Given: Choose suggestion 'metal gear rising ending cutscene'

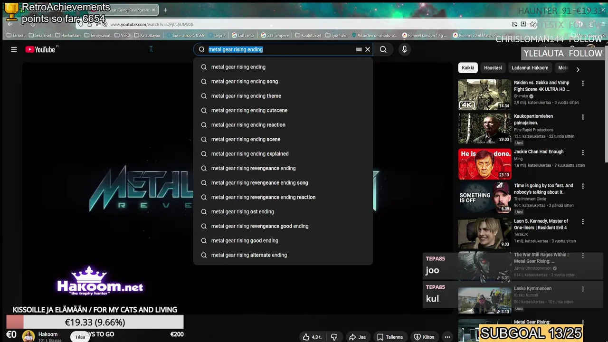Looking at the screenshot, I should point(283,110).
